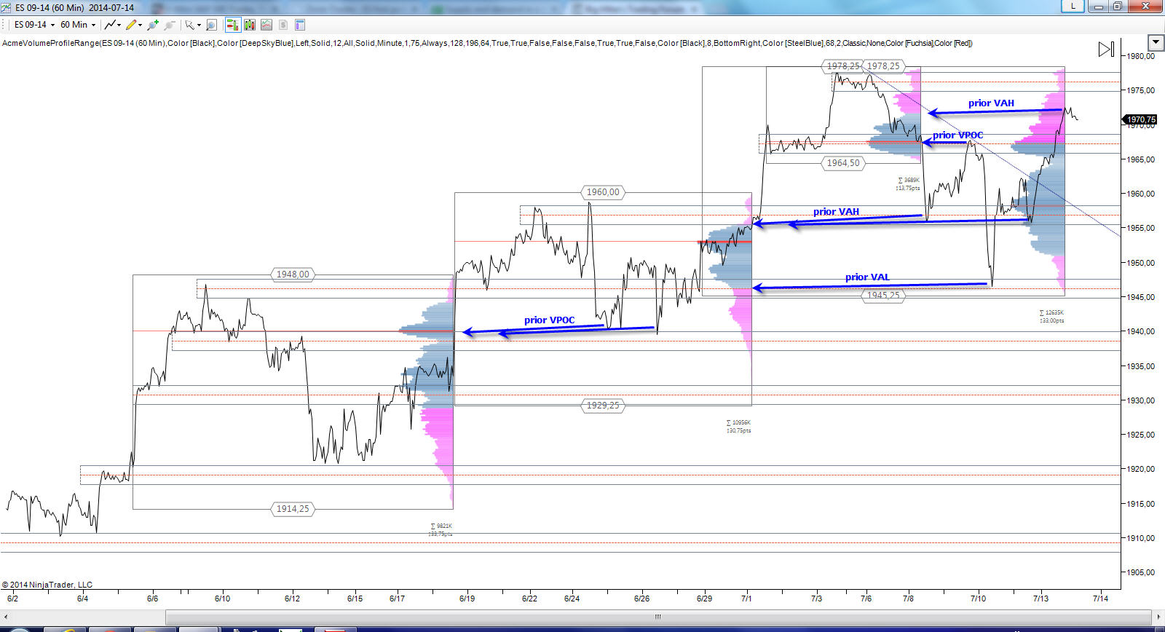Screen dimensions: 1165x632
Task: Click the left arrow of horizontal scrollbar
Action: [6, 616]
